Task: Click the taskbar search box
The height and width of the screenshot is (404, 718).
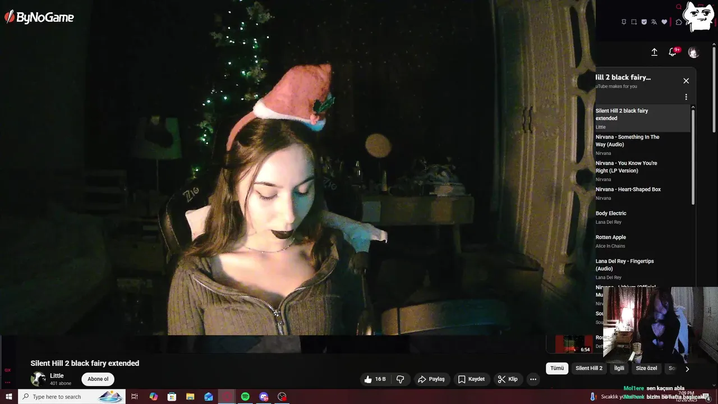Action: 72,397
